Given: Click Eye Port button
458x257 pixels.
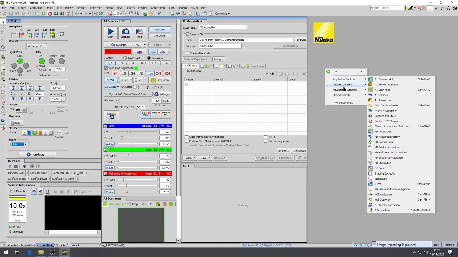Looking at the screenshot, I should click(118, 45).
